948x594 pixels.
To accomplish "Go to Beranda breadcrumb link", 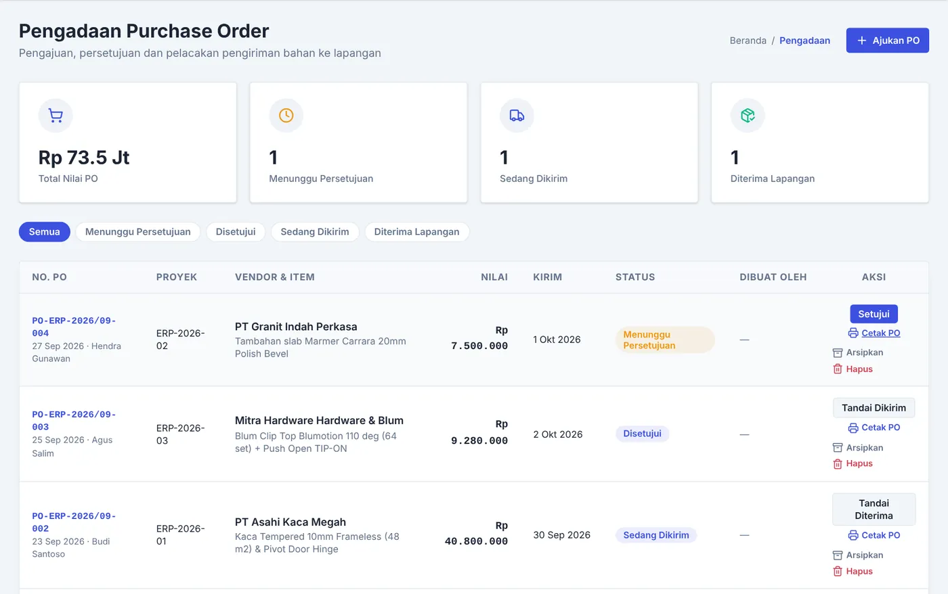I will click(748, 41).
